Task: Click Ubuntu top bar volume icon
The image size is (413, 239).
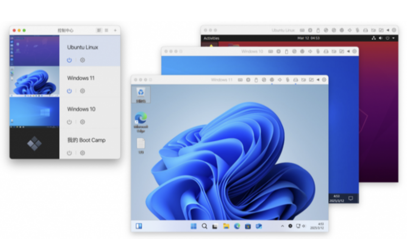Action: pos(381,38)
